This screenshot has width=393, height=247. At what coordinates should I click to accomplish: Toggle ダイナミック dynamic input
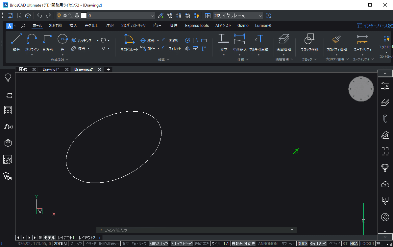(318, 243)
